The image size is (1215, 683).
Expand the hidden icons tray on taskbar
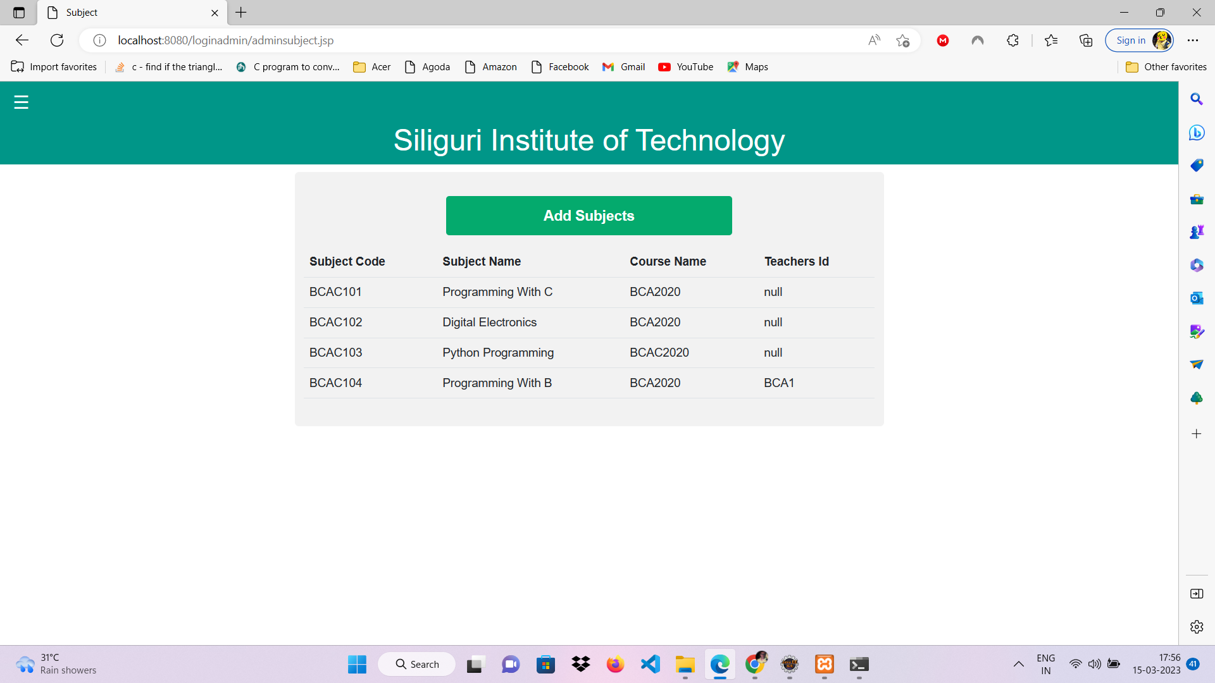pyautogui.click(x=1019, y=664)
